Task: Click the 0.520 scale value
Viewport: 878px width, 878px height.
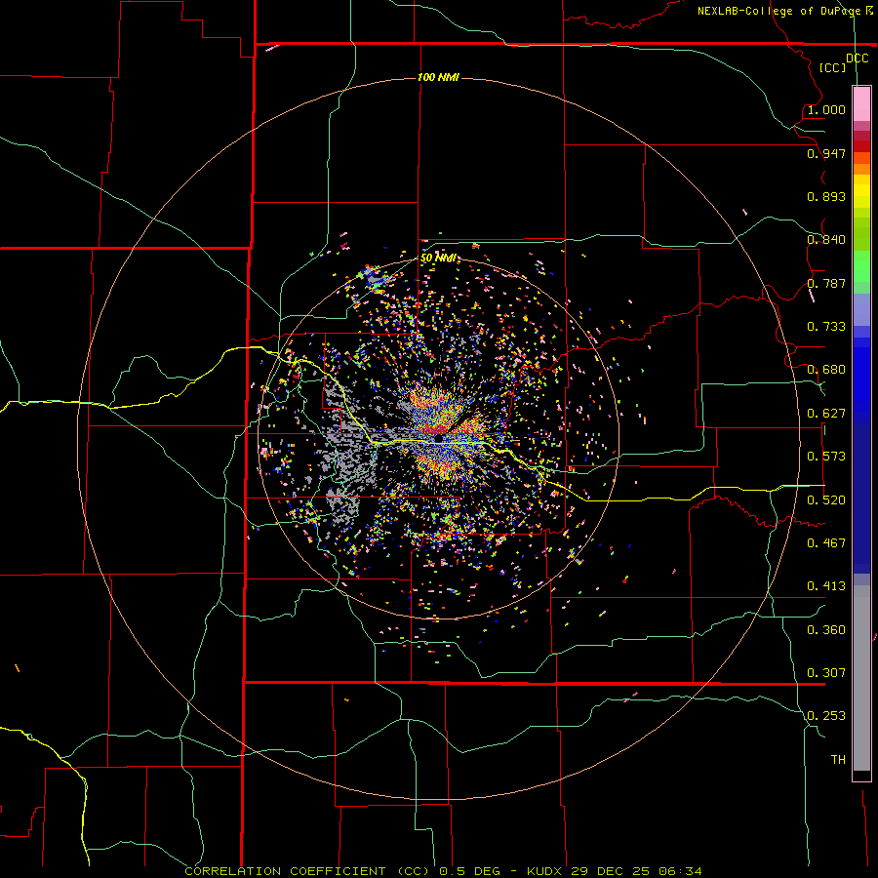Action: click(x=826, y=500)
